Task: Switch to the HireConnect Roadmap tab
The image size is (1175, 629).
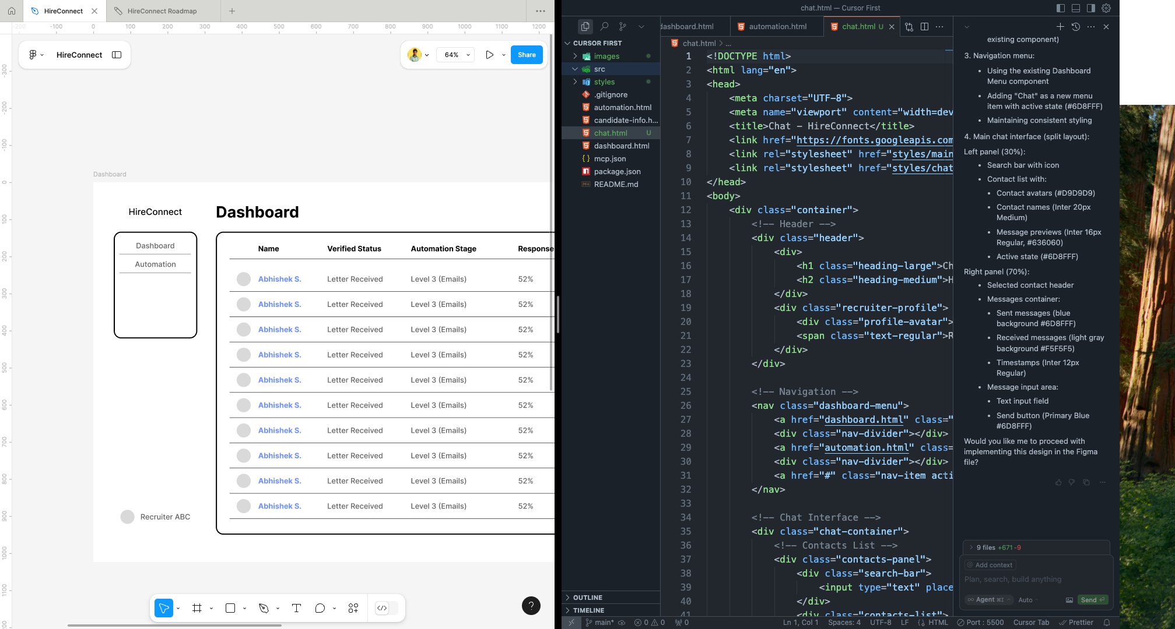Action: [x=162, y=11]
